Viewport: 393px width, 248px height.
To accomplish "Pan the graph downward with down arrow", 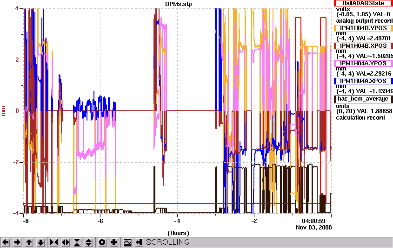I will 41,242.
